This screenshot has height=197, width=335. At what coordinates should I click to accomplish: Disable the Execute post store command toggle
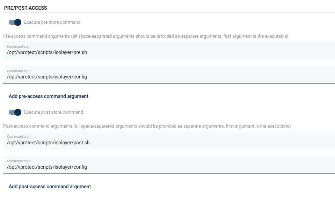pyautogui.click(x=15, y=112)
